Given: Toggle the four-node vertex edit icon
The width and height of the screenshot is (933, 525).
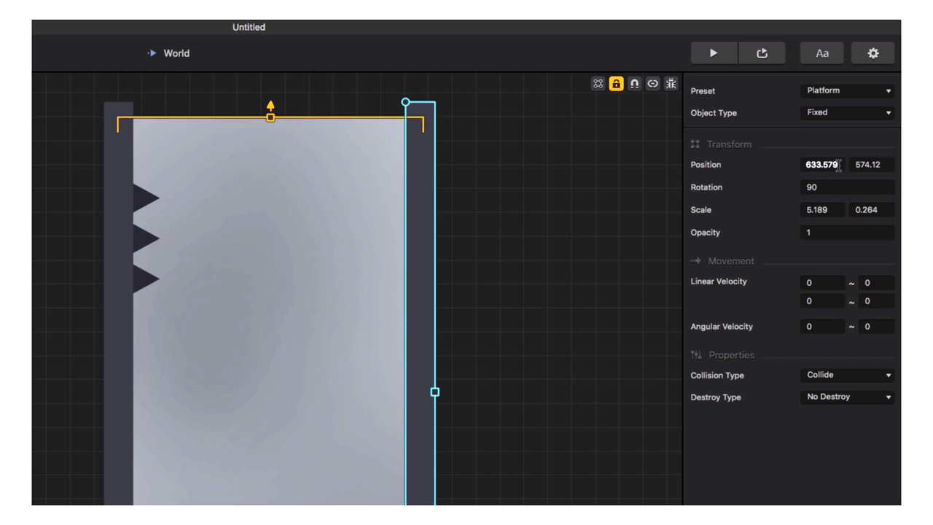Looking at the screenshot, I should [598, 83].
